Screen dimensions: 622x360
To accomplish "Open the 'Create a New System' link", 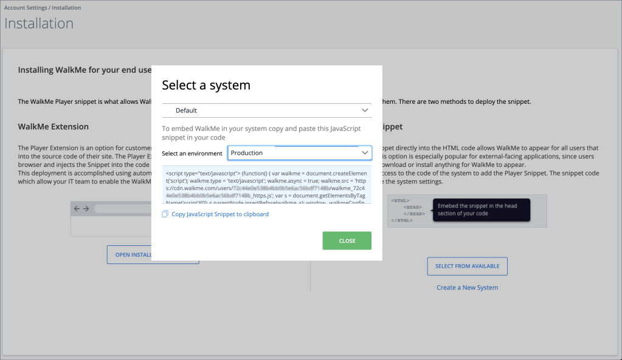I will (467, 288).
